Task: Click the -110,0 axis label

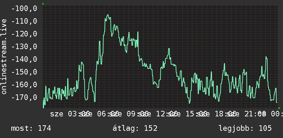Action: [24, 21]
